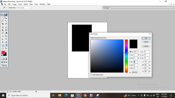Screen dimensions: 175x98
Task: Cancel the Color Picker dialog
Action: [146, 42]
